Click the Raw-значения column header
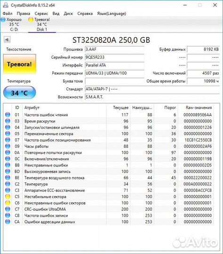 coord(196,108)
